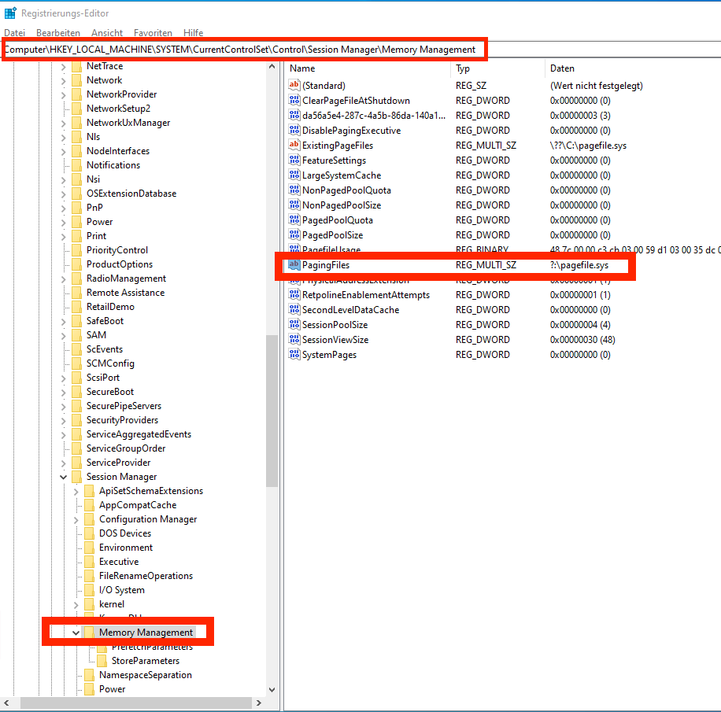Click the folder icon beside Environment
The height and width of the screenshot is (712, 721).
(89, 547)
